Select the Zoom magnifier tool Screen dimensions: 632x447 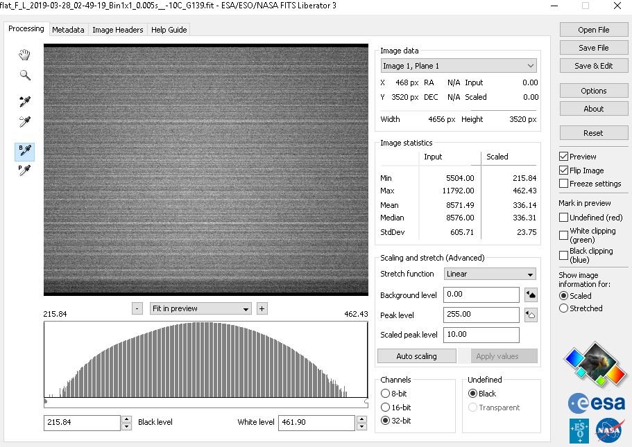point(25,75)
